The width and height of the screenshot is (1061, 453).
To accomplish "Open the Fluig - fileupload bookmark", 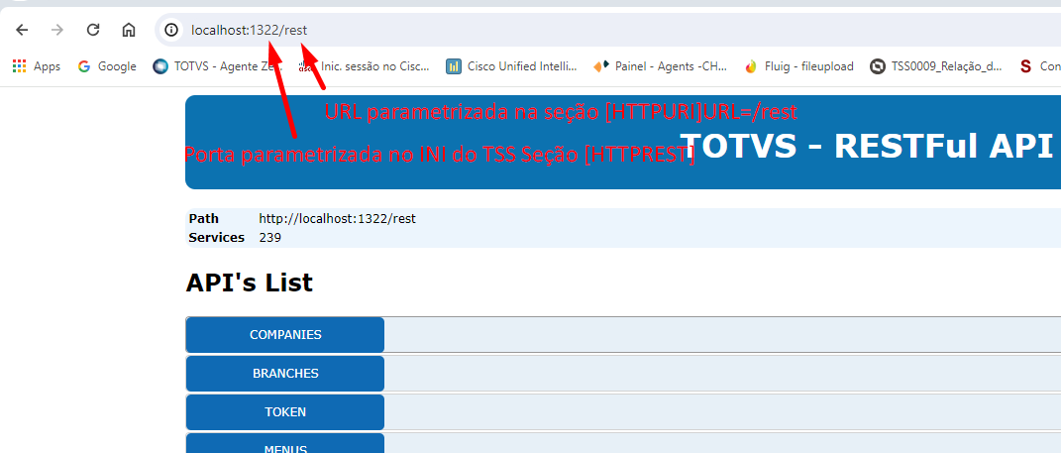I will tap(798, 66).
